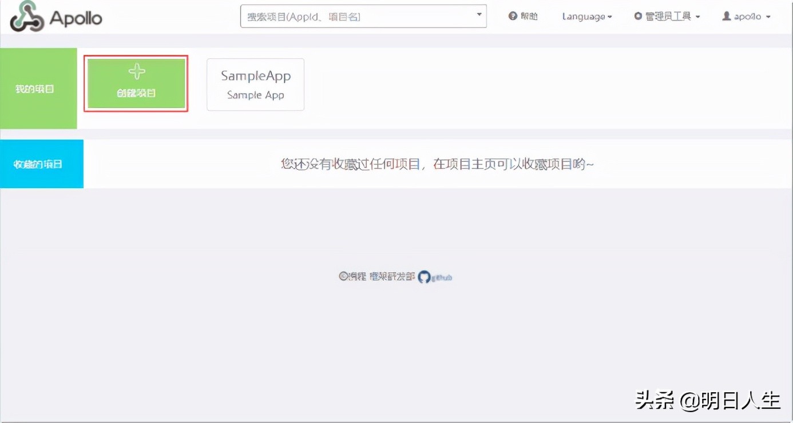Open the SampleApp project card
793x423 pixels.
point(255,84)
